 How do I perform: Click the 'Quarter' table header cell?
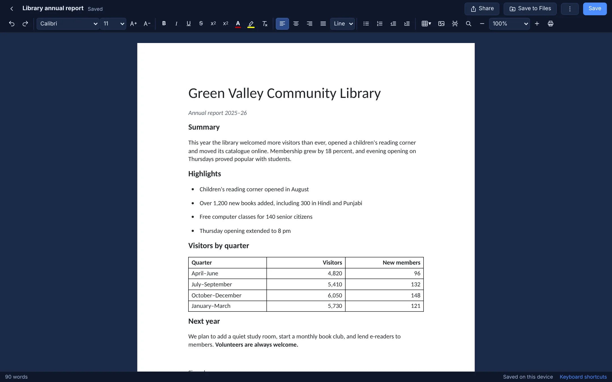tap(228, 263)
